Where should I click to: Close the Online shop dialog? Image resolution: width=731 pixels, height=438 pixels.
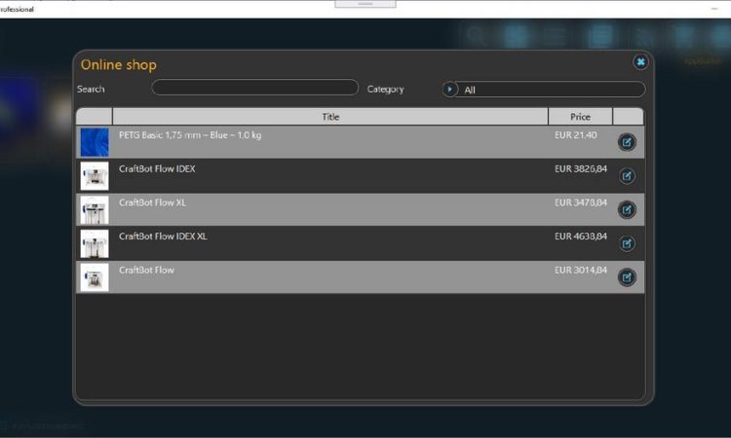click(x=640, y=62)
